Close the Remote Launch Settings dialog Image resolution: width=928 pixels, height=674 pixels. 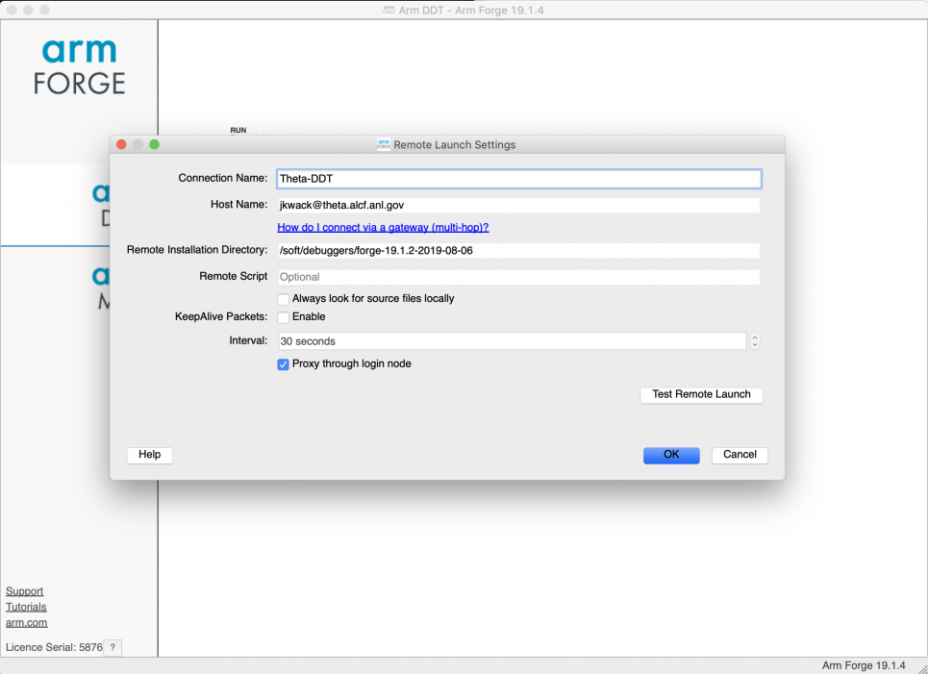pos(121,144)
